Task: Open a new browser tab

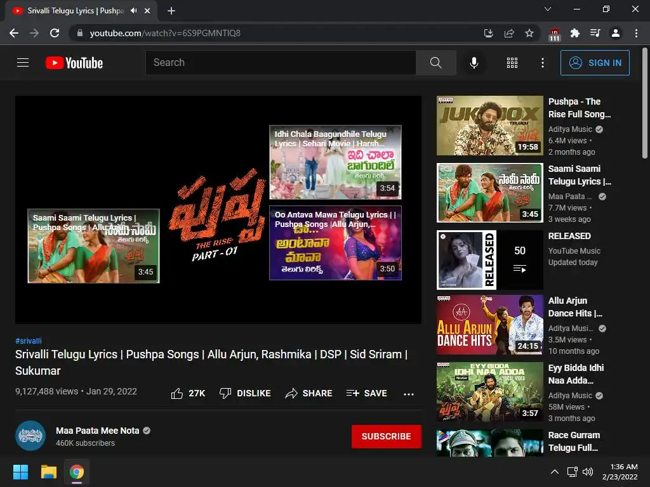Action: (x=171, y=11)
